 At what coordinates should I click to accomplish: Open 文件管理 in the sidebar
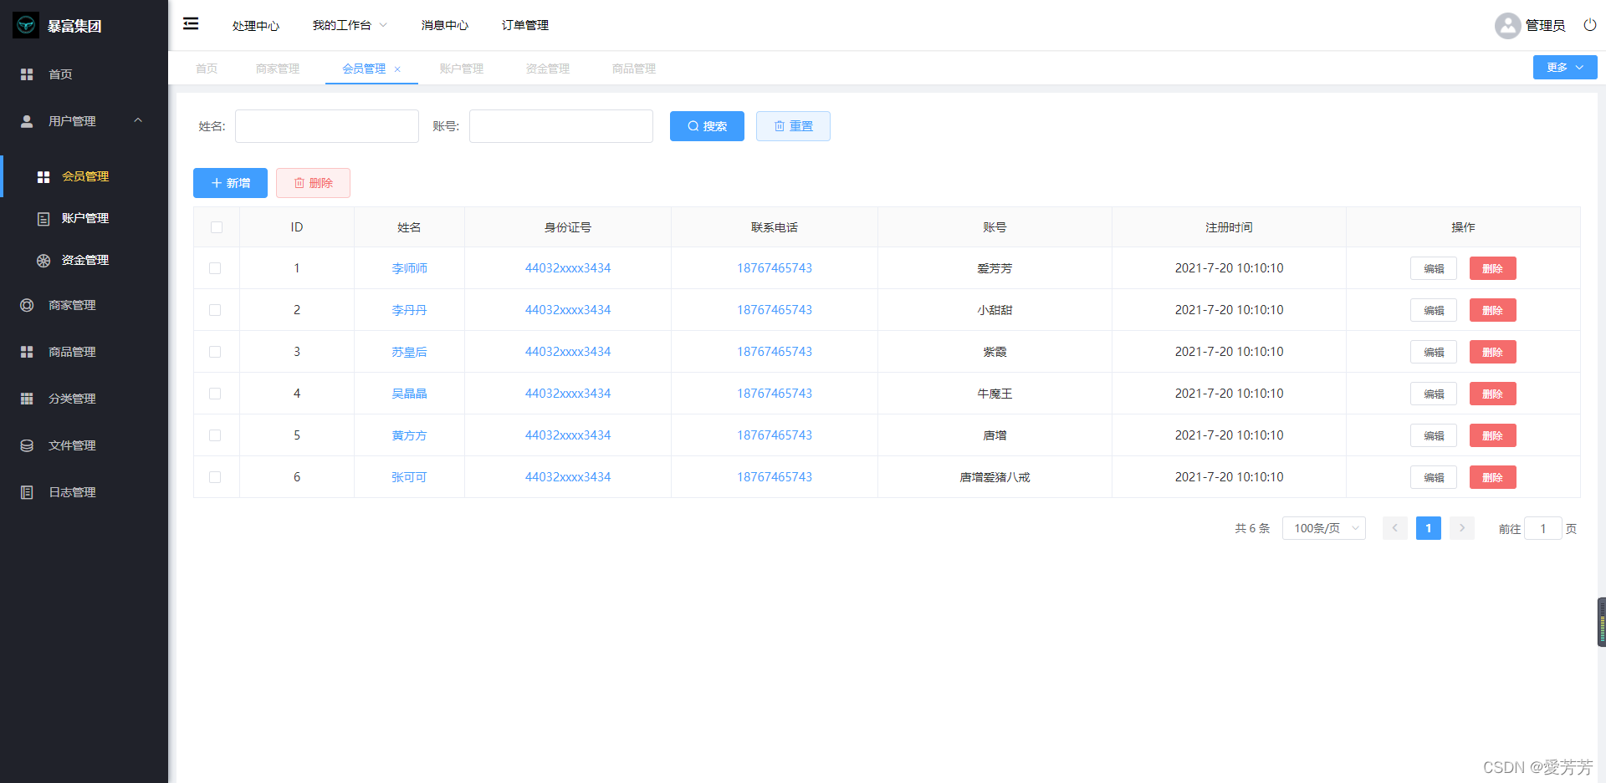tap(84, 445)
